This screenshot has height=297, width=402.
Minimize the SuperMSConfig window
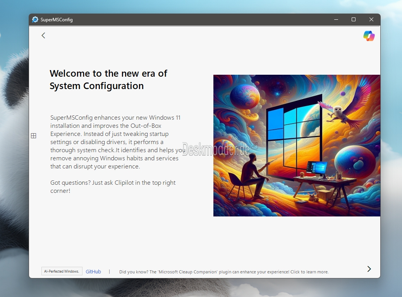click(x=336, y=19)
